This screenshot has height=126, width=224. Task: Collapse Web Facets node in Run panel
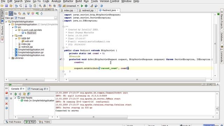[15, 98]
